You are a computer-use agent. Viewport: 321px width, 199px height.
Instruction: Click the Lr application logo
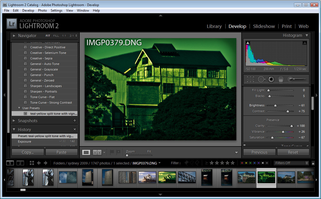pyautogui.click(x=12, y=24)
